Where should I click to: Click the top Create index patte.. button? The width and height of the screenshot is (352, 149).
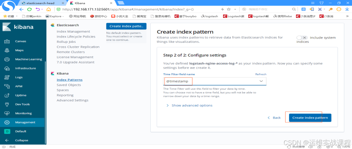pos(126,26)
